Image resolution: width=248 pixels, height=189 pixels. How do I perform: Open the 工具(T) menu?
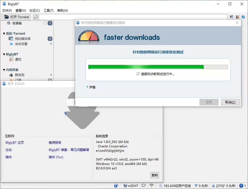click(x=48, y=11)
